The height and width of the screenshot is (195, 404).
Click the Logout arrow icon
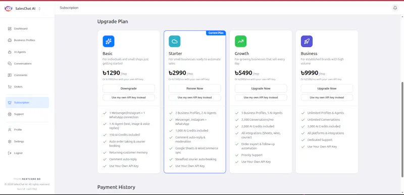(10, 153)
